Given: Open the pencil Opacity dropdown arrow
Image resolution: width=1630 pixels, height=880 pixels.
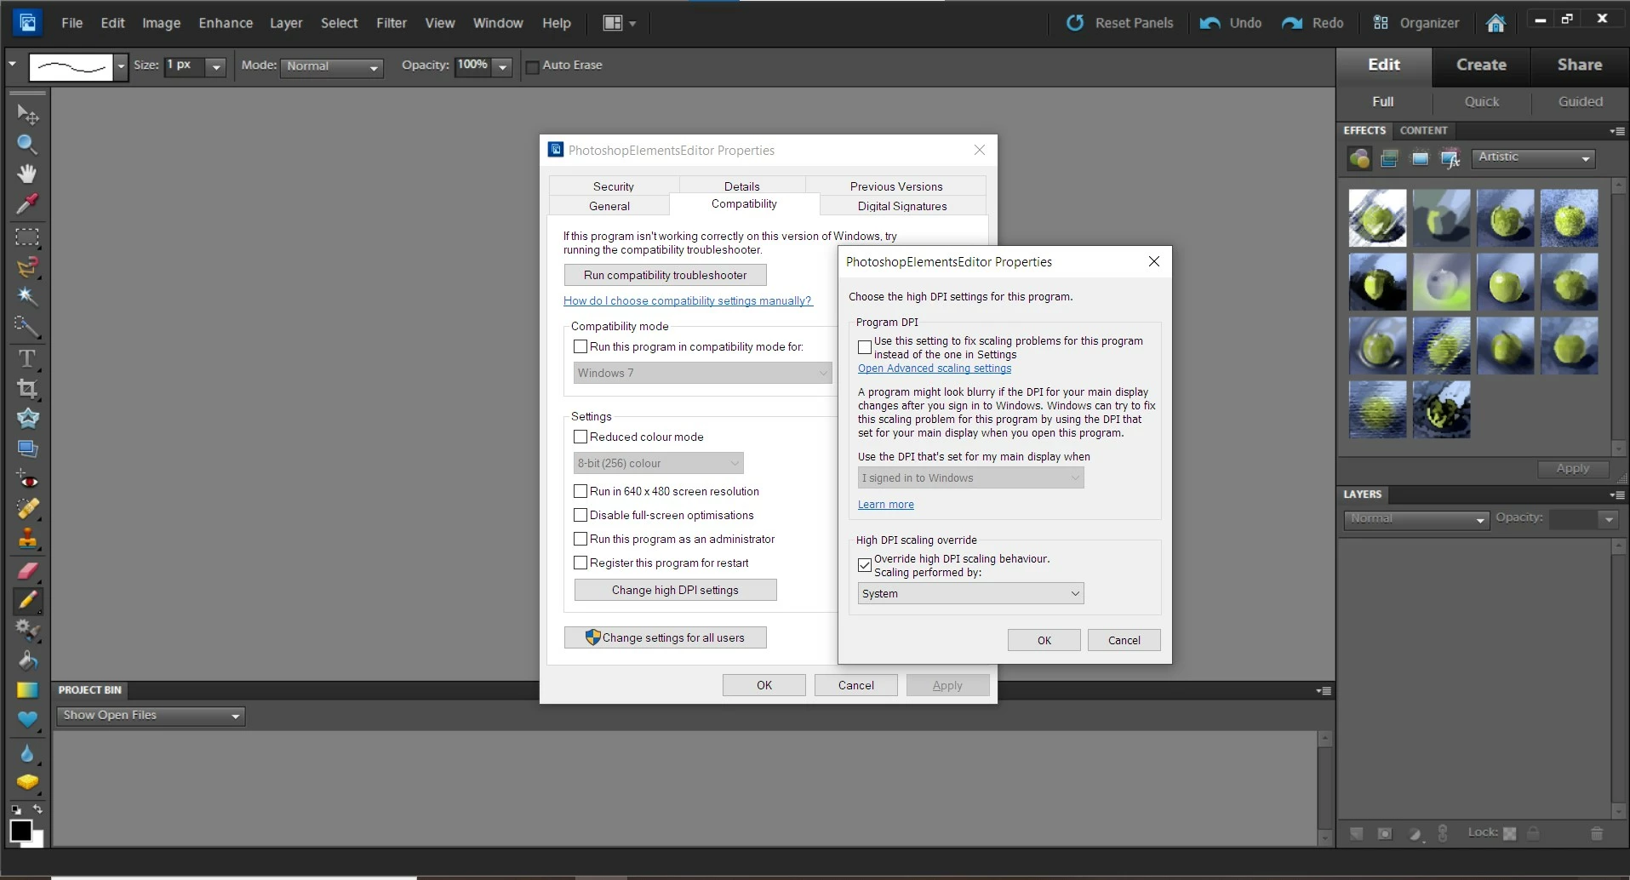Looking at the screenshot, I should (x=503, y=66).
